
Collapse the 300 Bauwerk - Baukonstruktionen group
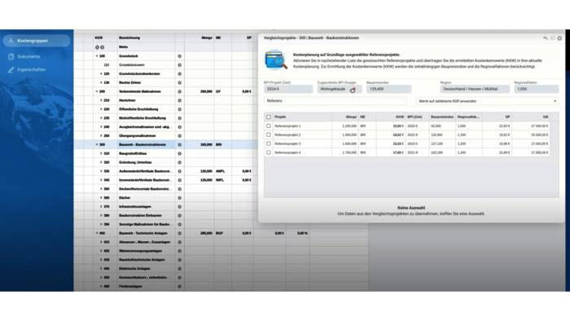[97, 145]
